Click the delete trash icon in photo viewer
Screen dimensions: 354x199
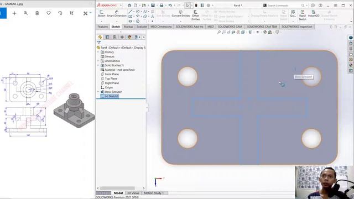37,13
